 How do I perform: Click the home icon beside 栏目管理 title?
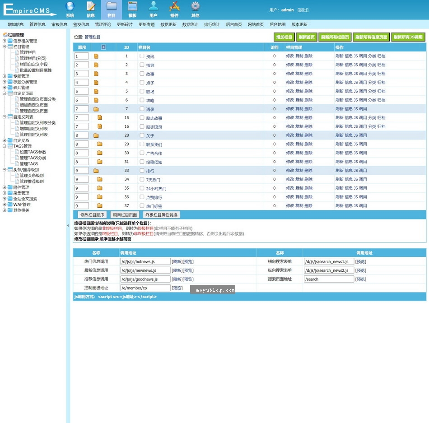[5, 35]
